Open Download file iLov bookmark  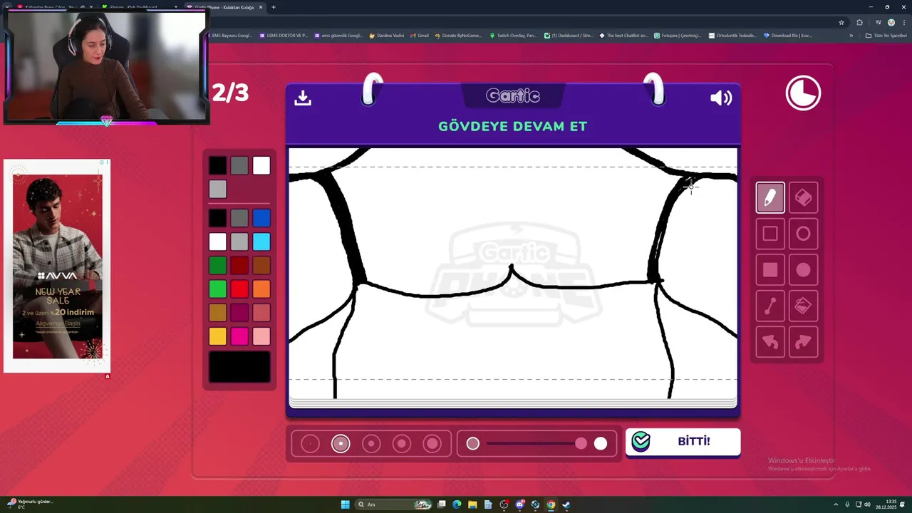tap(787, 35)
